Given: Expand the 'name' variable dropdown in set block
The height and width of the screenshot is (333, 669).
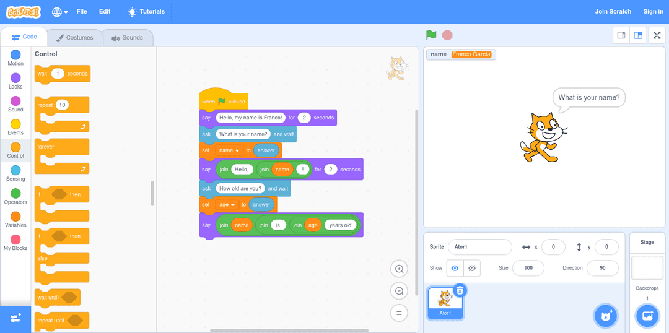Looking at the screenshot, I should pos(237,150).
